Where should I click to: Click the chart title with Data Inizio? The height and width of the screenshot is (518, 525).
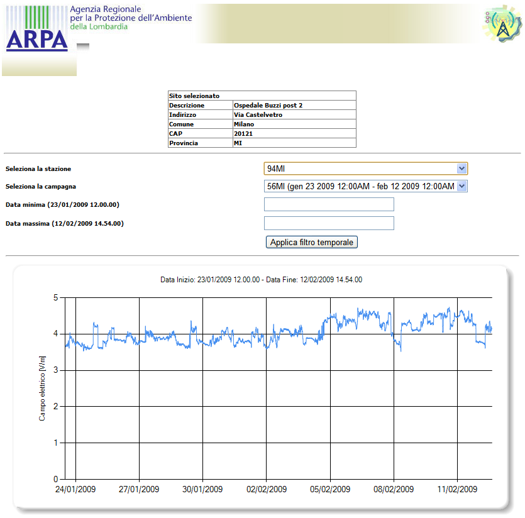coord(261,280)
